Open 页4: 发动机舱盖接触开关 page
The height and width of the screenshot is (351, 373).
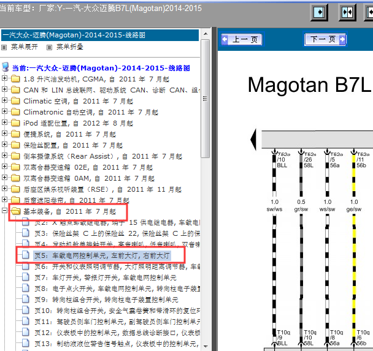[x=117, y=244]
